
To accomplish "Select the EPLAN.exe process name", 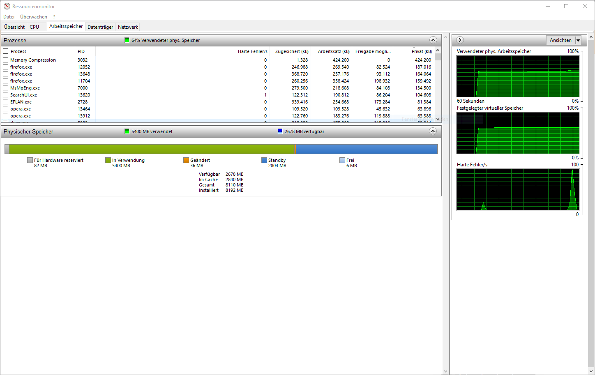I will 21,102.
